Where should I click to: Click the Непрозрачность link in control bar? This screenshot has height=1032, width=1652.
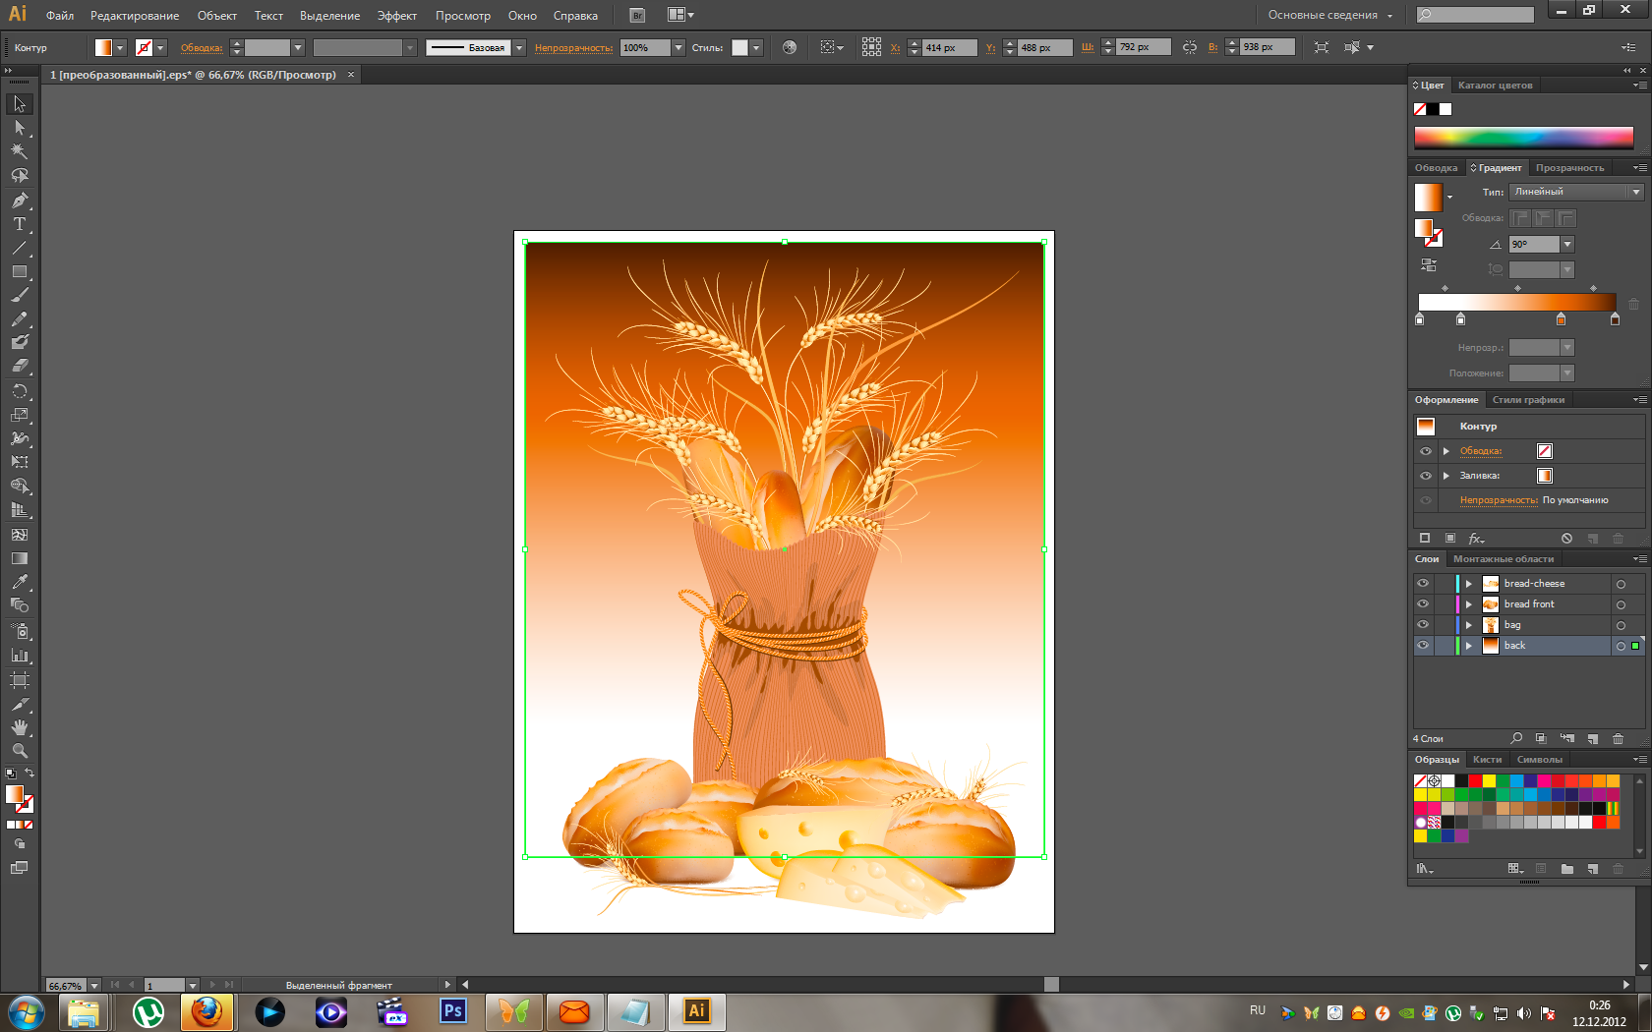(x=573, y=47)
